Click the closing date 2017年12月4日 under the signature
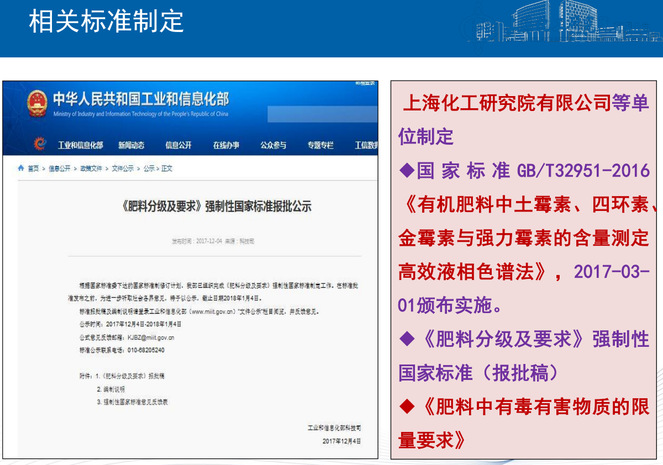Image resolution: width=663 pixels, height=465 pixels. [x=341, y=441]
